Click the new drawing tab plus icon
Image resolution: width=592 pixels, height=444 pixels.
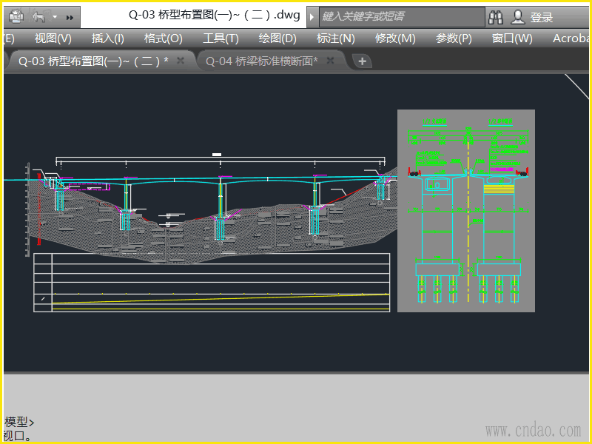tap(362, 61)
